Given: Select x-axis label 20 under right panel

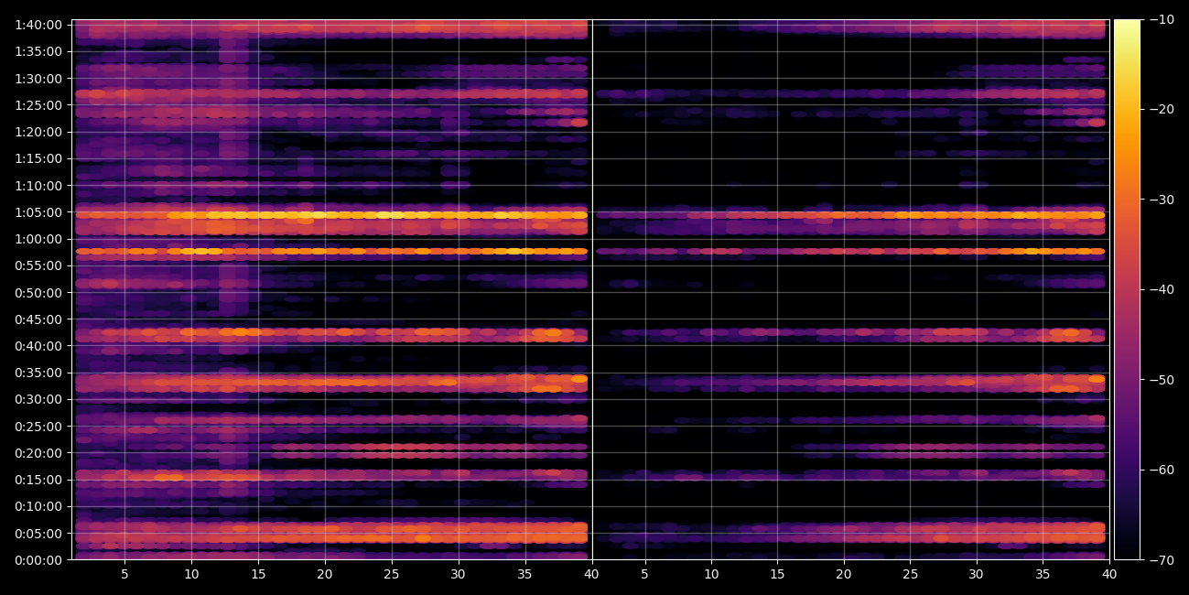Looking at the screenshot, I should pos(844,575).
